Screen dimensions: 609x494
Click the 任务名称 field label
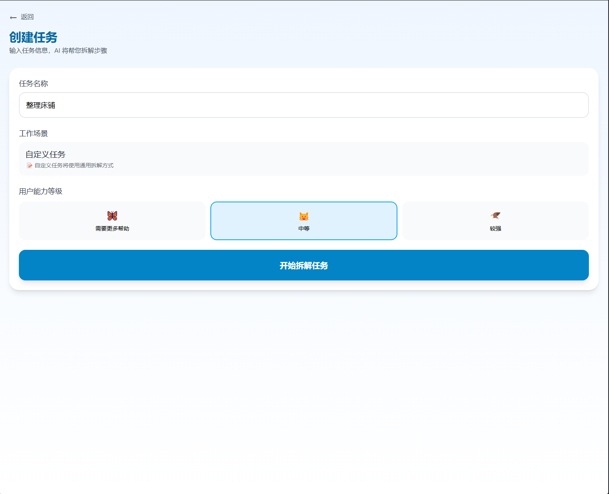pos(33,84)
